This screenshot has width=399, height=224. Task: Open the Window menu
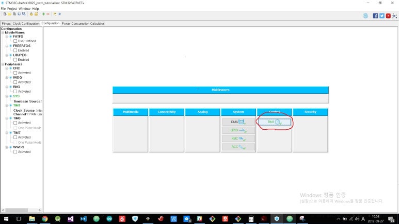coord(24,9)
